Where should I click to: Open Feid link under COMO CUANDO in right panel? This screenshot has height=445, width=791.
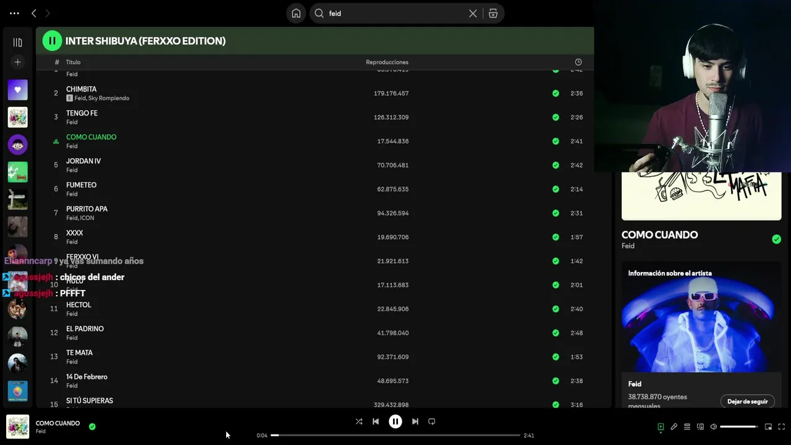[628, 246]
